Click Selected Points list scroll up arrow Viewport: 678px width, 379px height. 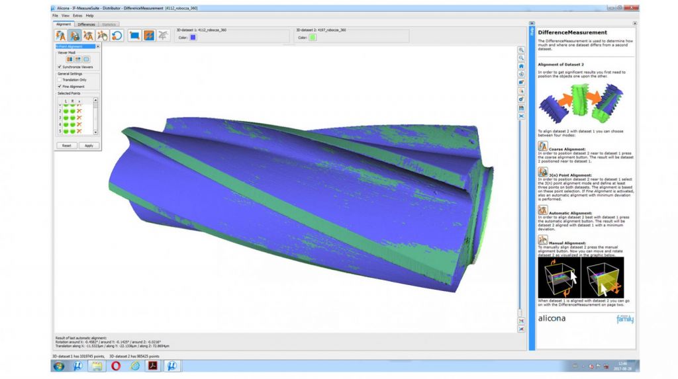pyautogui.click(x=95, y=101)
